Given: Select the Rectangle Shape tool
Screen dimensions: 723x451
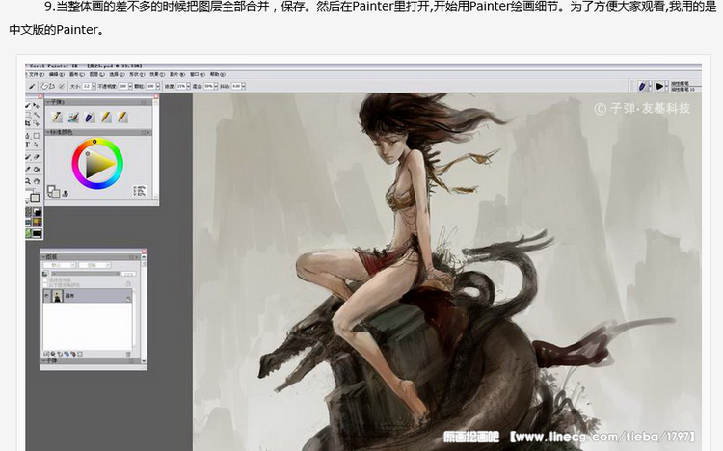Looking at the screenshot, I should point(37,136).
